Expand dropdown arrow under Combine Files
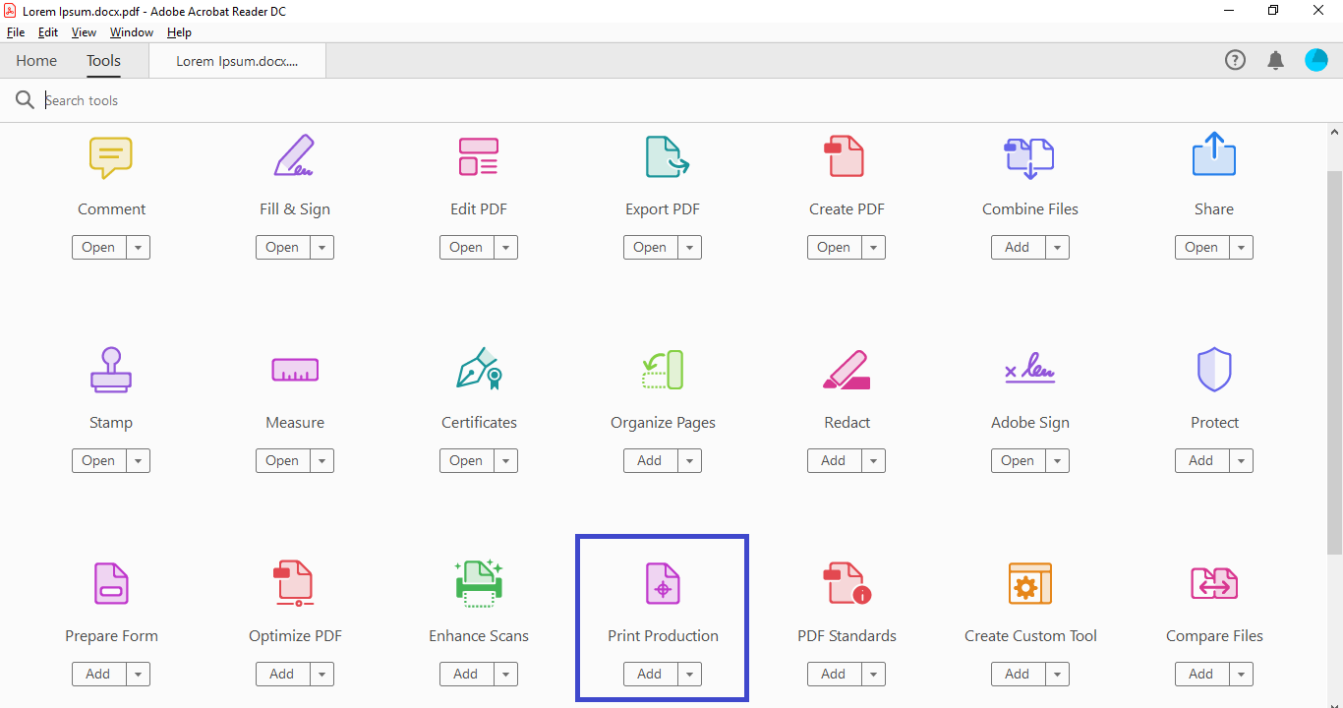The width and height of the screenshot is (1343, 708). tap(1058, 248)
